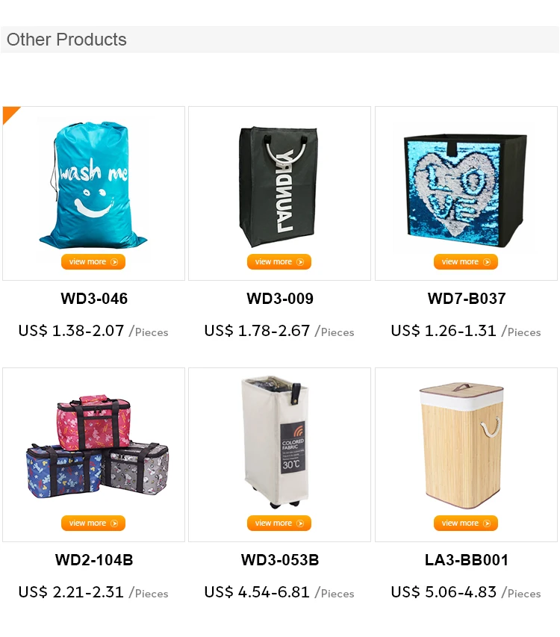The image size is (560, 637).
Task: Click view more under black laundry hamper
Action: pyautogui.click(x=279, y=261)
